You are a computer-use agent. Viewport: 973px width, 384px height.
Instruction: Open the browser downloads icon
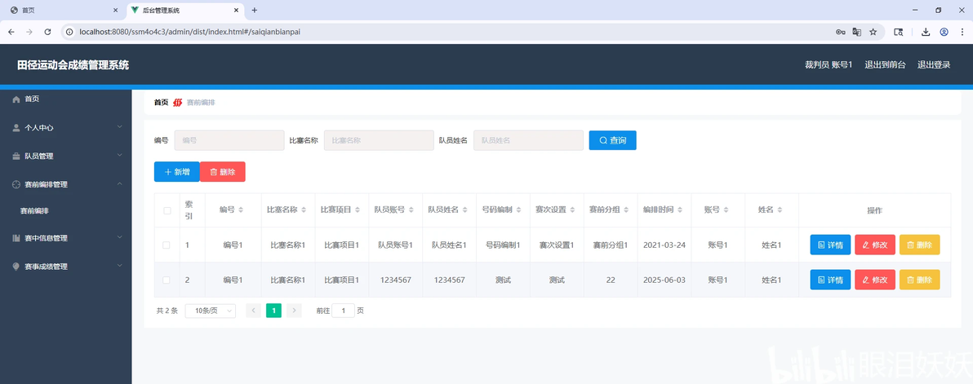pos(925,32)
